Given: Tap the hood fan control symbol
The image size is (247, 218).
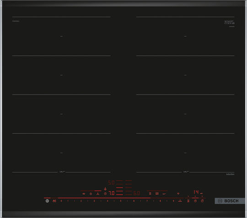Looking at the screenshot, I should pyautogui.click(x=98, y=194).
